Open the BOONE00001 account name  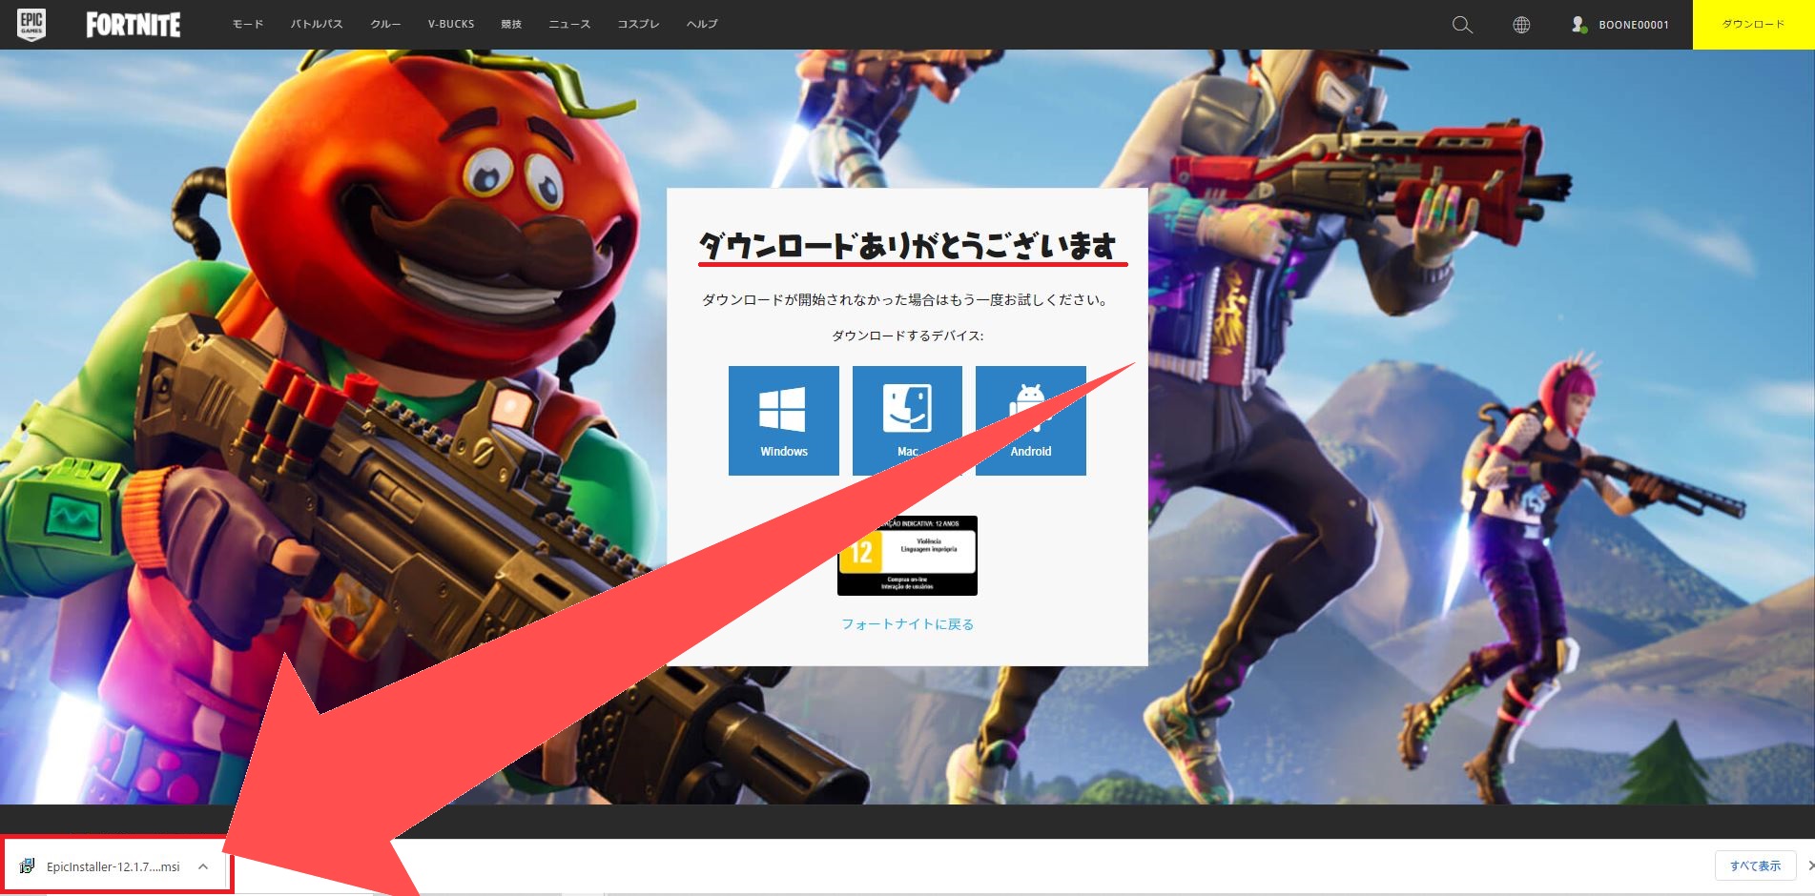pos(1634,25)
